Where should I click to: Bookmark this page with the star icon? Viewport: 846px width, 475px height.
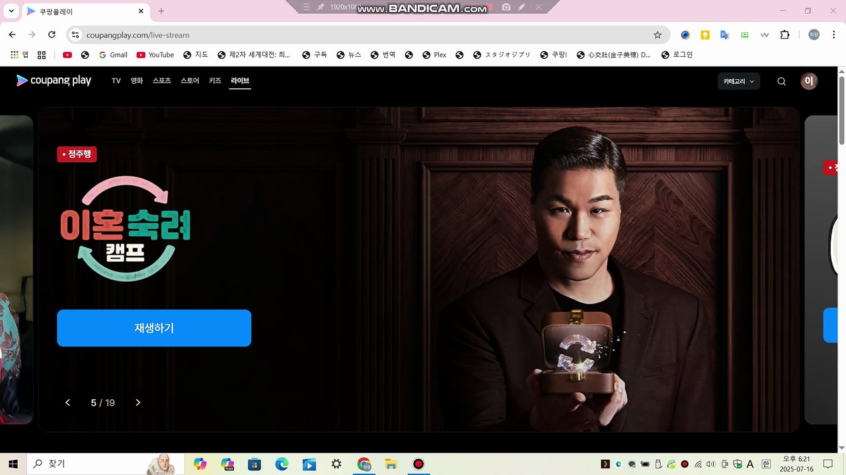[657, 35]
